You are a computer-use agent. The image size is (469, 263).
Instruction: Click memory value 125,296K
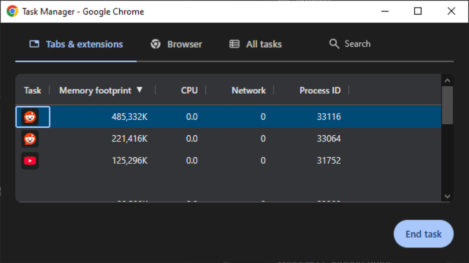tap(129, 161)
